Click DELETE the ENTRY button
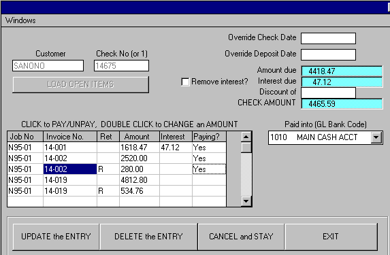Image resolution: width=390 pixels, height=255 pixels. pyautogui.click(x=148, y=237)
